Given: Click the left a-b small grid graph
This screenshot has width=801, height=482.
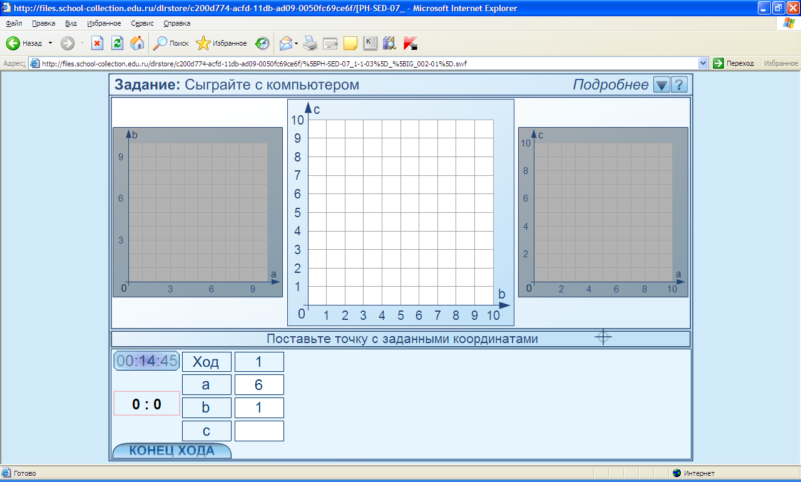Looking at the screenshot, I should tap(198, 212).
